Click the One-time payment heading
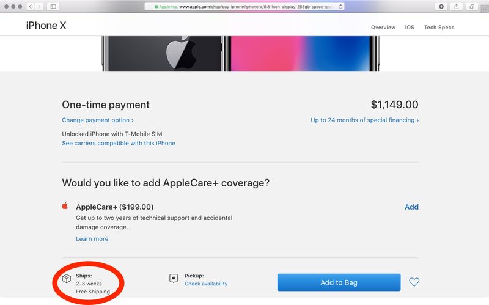Image resolution: width=489 pixels, height=305 pixels. point(106,105)
